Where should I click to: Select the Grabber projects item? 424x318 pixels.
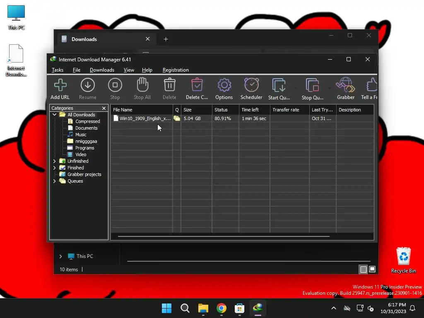tap(84, 174)
